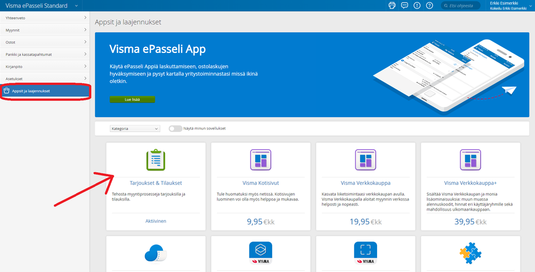Open the Visma Kotisivut link
Viewport: 535px width, 272px height.
pos(261,183)
